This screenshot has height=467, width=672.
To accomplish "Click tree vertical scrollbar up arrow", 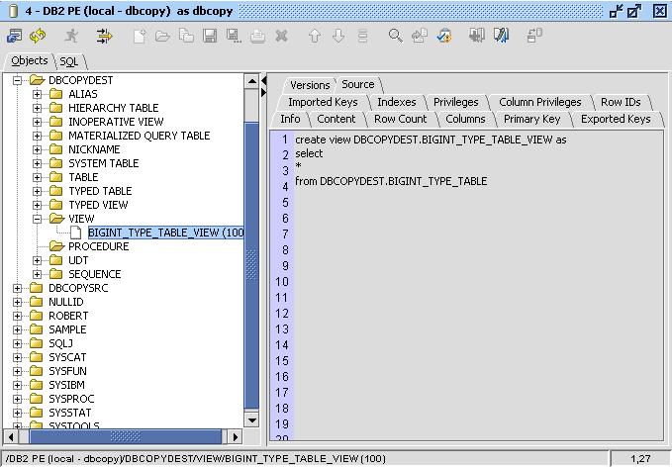I will [251, 81].
